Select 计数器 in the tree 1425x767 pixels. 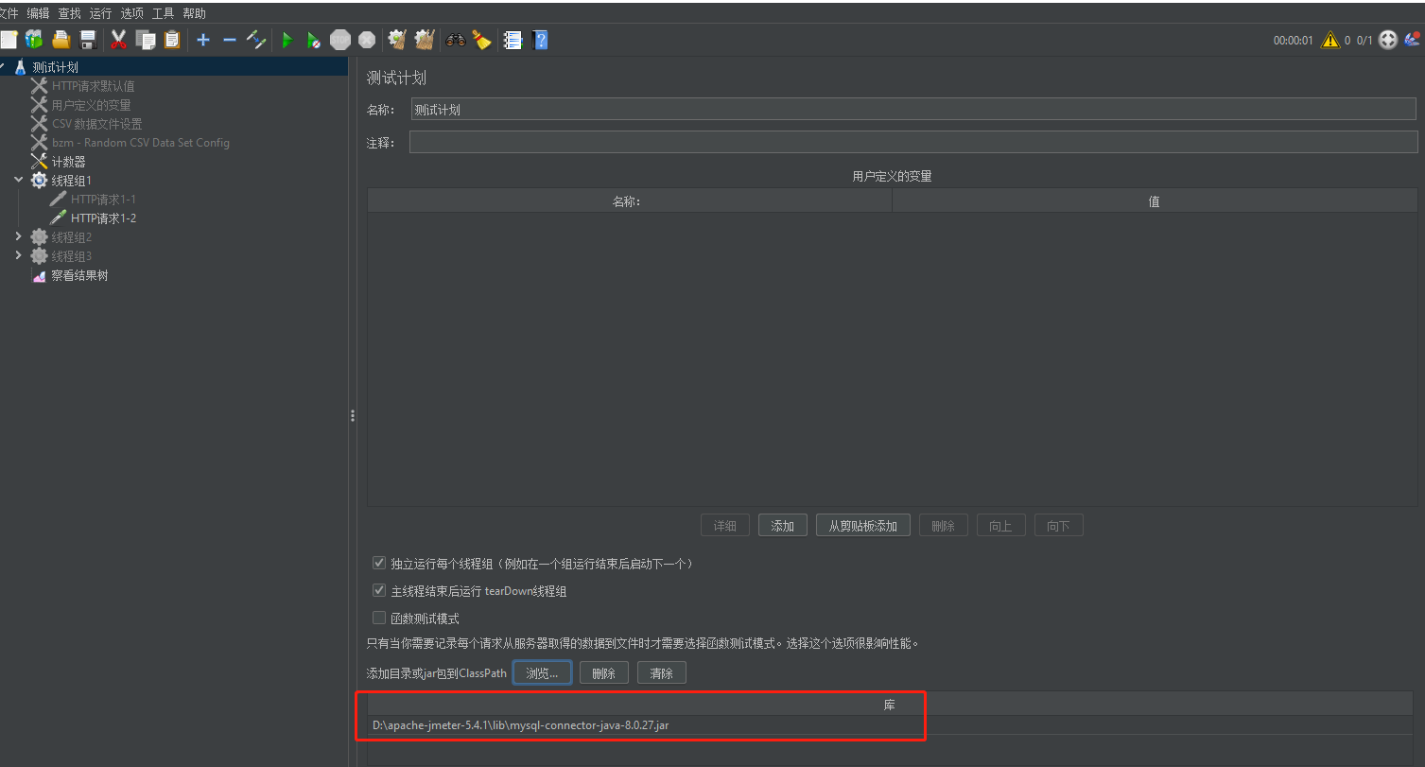[x=68, y=162]
